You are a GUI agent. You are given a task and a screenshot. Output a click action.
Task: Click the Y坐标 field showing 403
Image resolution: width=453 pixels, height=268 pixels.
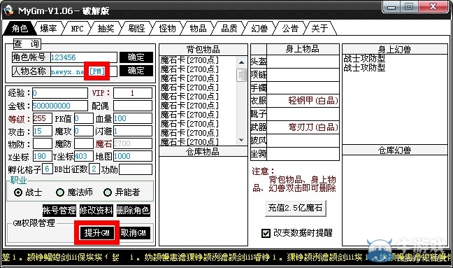(x=84, y=156)
